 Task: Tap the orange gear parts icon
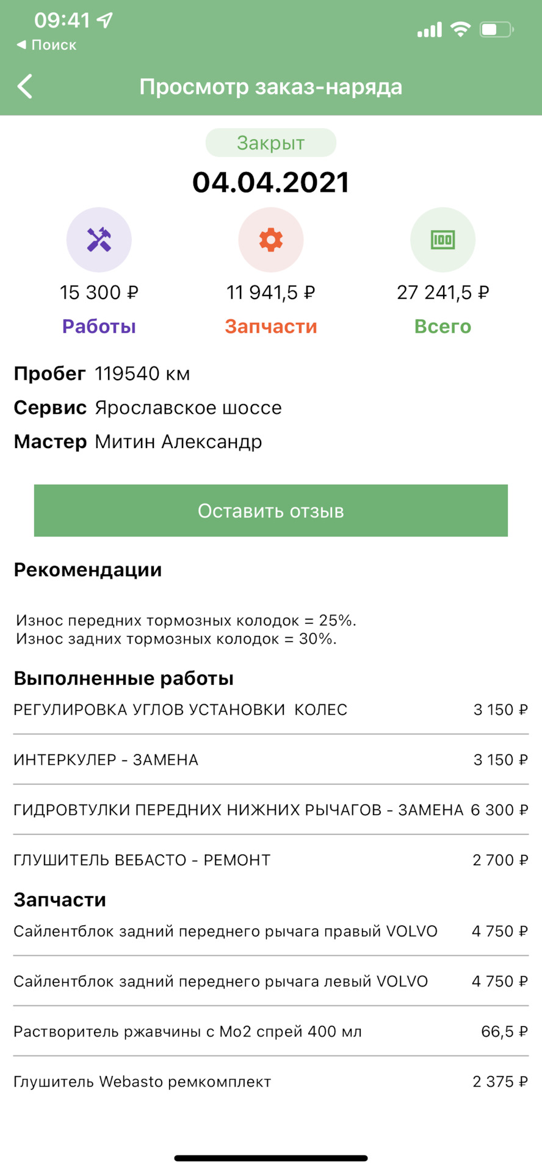271,240
